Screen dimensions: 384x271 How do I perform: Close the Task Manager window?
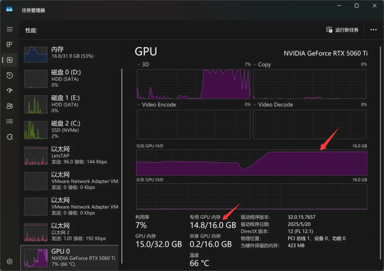click(x=375, y=6)
